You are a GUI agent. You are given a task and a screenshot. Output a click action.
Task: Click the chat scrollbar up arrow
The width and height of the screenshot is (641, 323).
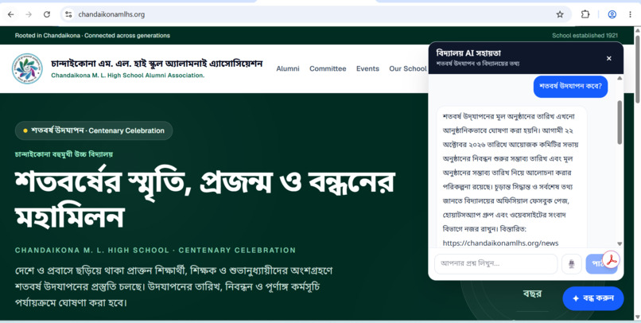pyautogui.click(x=620, y=78)
